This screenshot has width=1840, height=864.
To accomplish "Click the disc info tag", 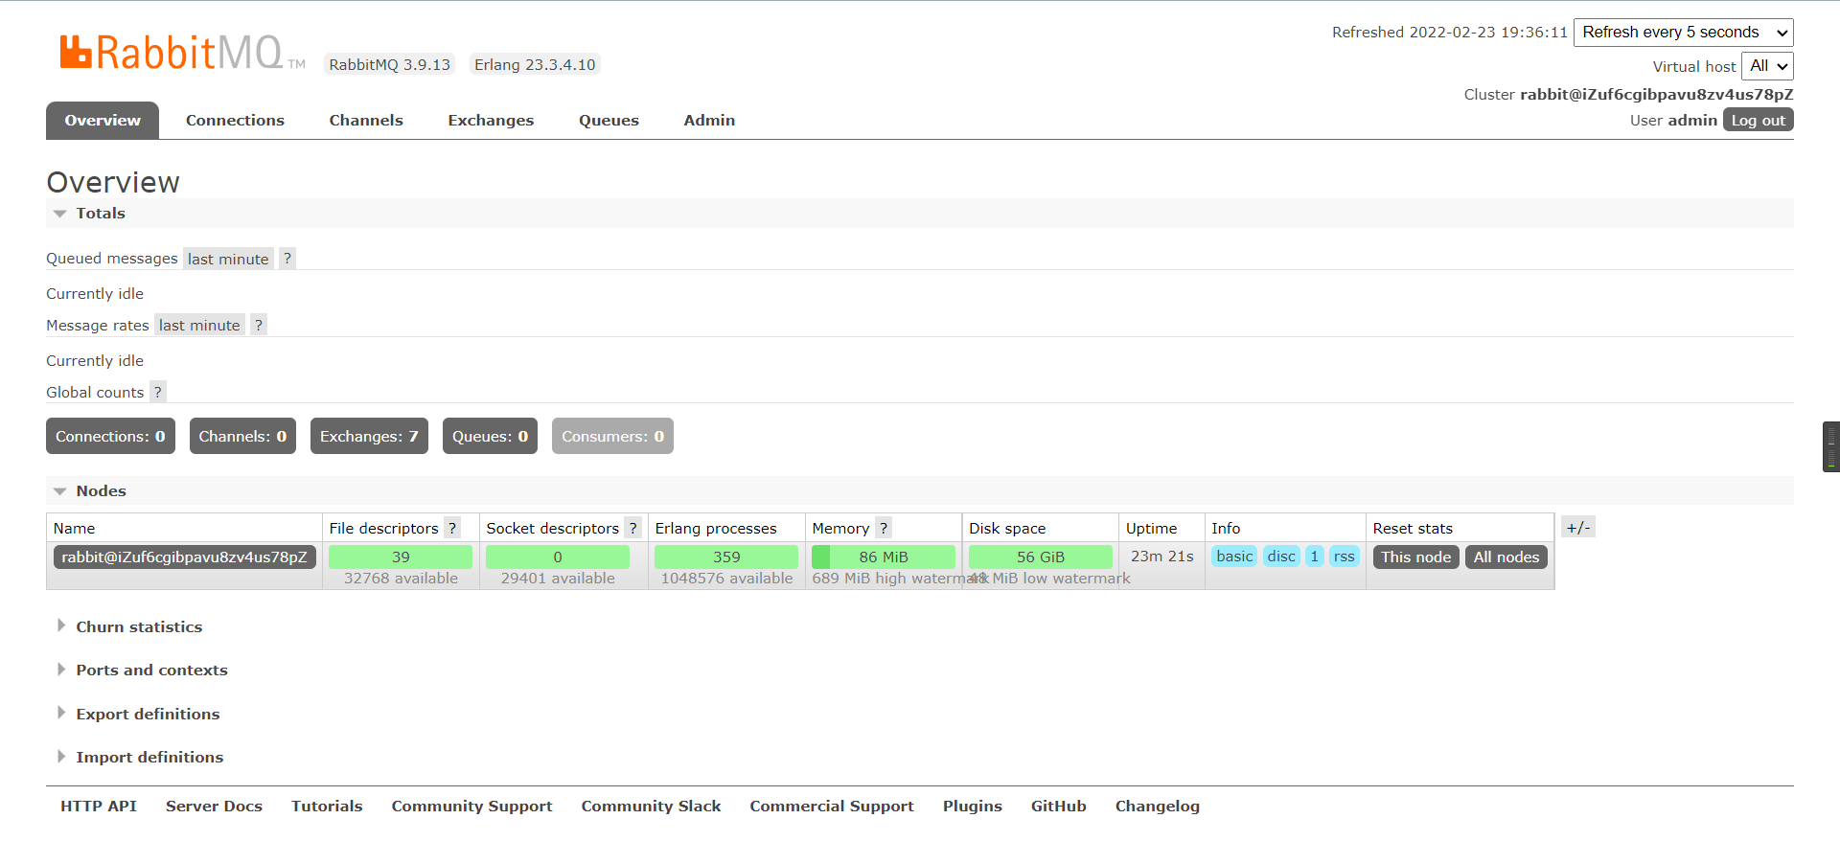I will tap(1281, 557).
